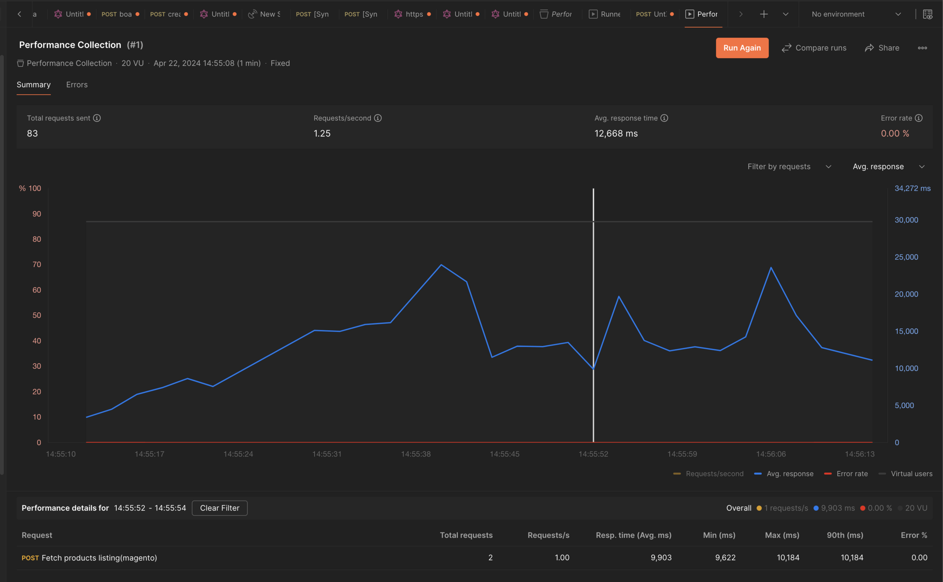Switch to the Errors tab

(77, 85)
